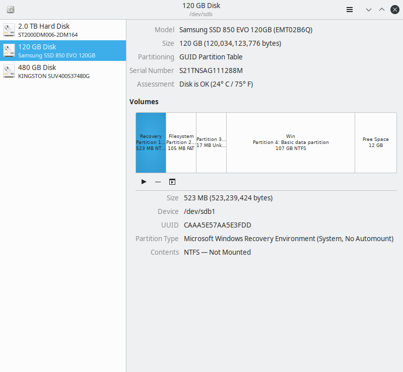Select the Partition 3 17 MB volume

pyautogui.click(x=211, y=142)
